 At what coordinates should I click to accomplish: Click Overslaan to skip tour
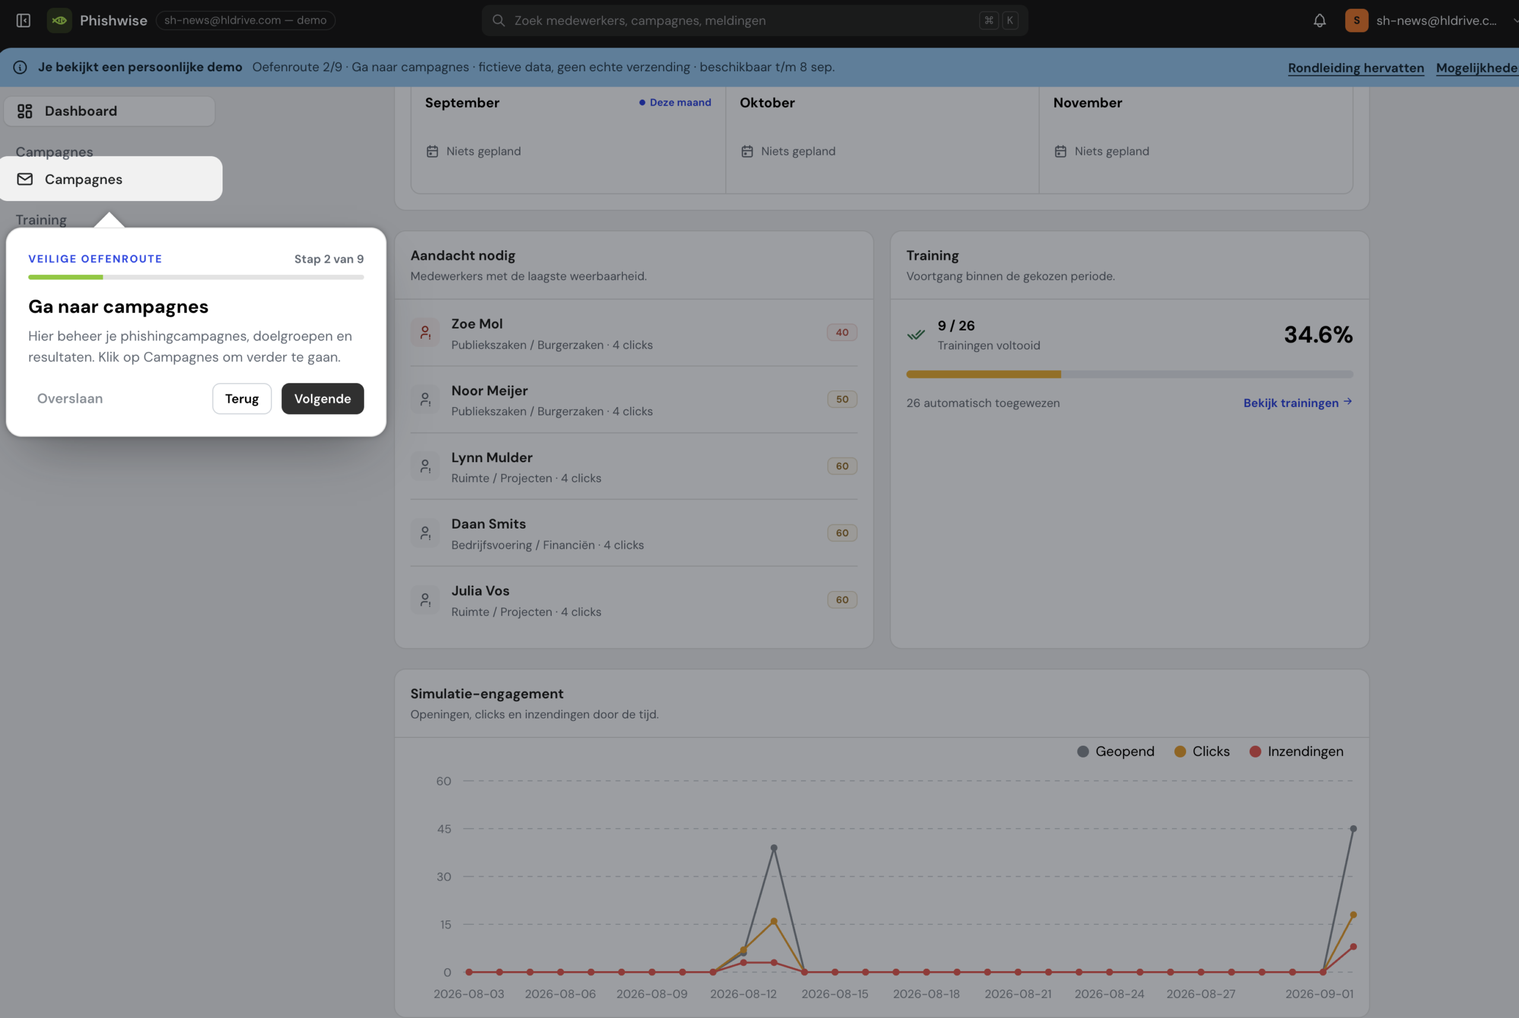[70, 399]
